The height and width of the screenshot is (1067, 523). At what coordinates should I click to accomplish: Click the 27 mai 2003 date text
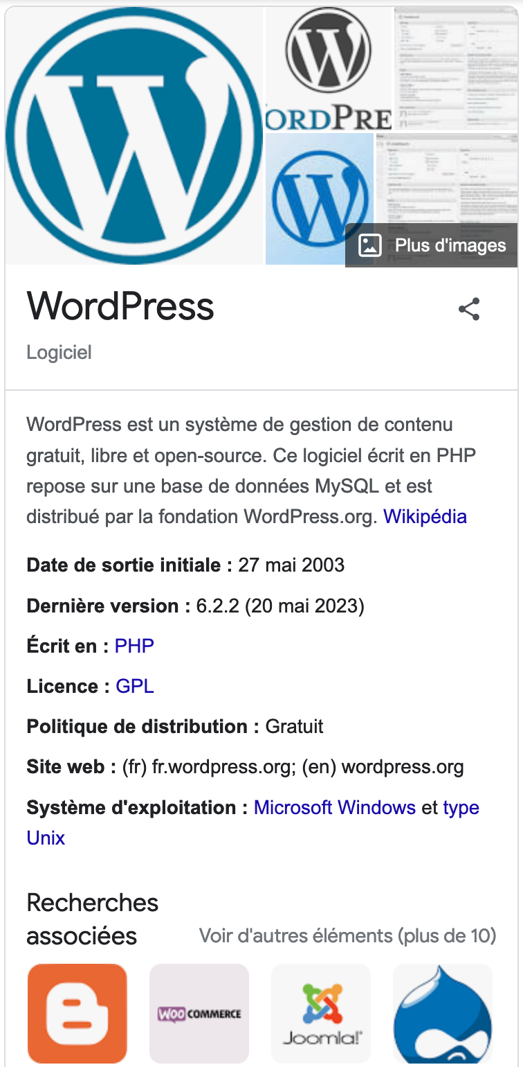pos(291,565)
